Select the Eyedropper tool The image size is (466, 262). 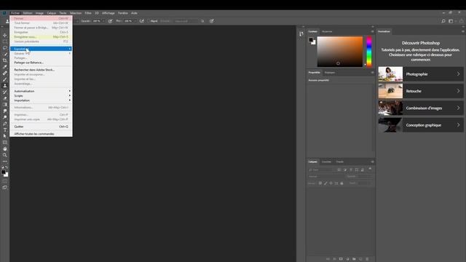coord(5,66)
